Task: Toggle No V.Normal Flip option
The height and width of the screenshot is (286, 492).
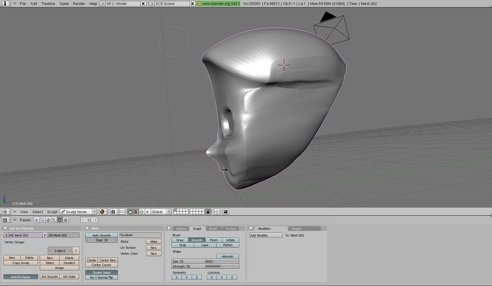Action: click(x=101, y=277)
